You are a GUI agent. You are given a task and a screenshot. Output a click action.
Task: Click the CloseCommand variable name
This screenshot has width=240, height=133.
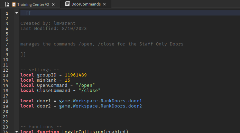(x=53, y=91)
